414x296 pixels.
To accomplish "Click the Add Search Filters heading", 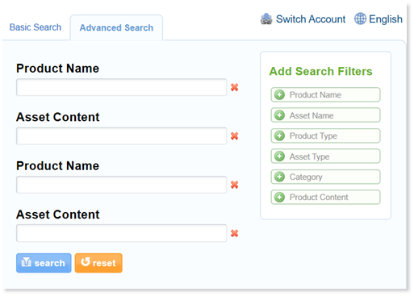I will (x=320, y=71).
